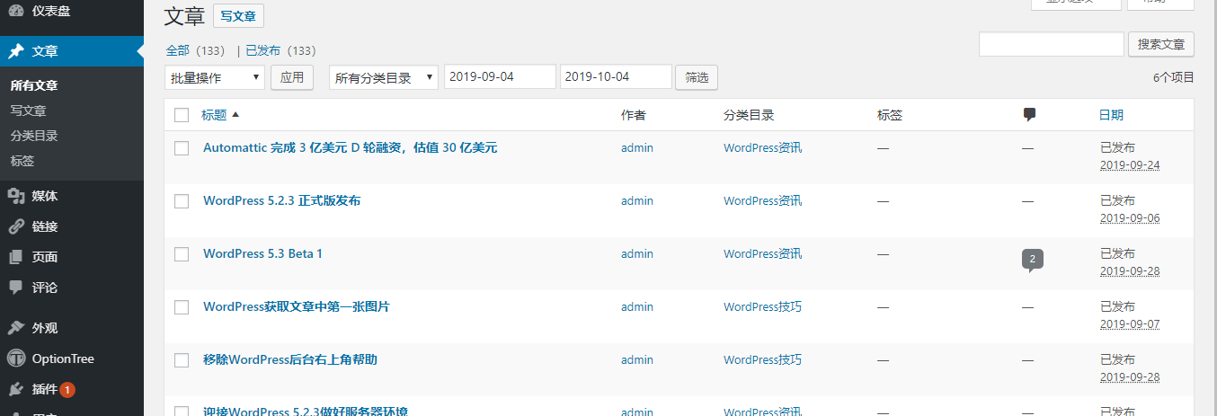Open the 媒体 sidebar menu
The height and width of the screenshot is (416, 1217).
tap(72, 196)
